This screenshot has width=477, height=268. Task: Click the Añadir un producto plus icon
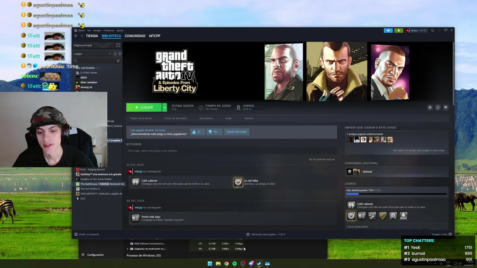[76, 234]
